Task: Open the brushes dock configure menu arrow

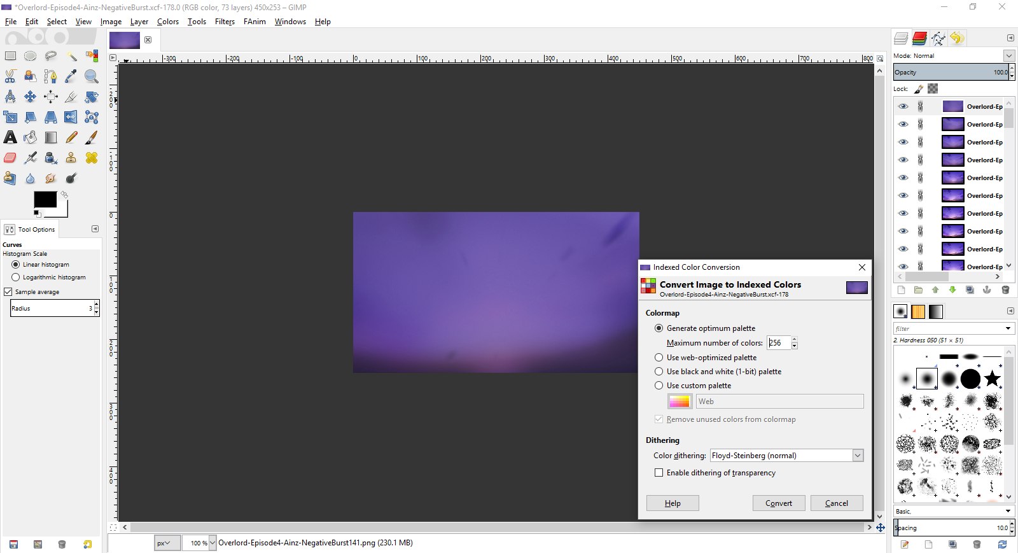Action: click(x=1010, y=311)
